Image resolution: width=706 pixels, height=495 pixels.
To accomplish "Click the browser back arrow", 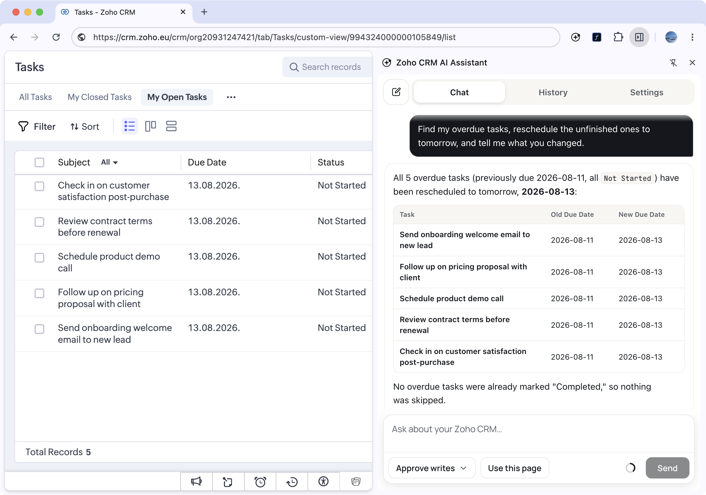I will click(x=14, y=37).
